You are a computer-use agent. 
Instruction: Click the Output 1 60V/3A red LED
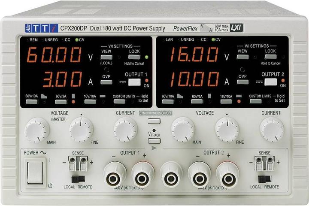(x=73, y=102)
